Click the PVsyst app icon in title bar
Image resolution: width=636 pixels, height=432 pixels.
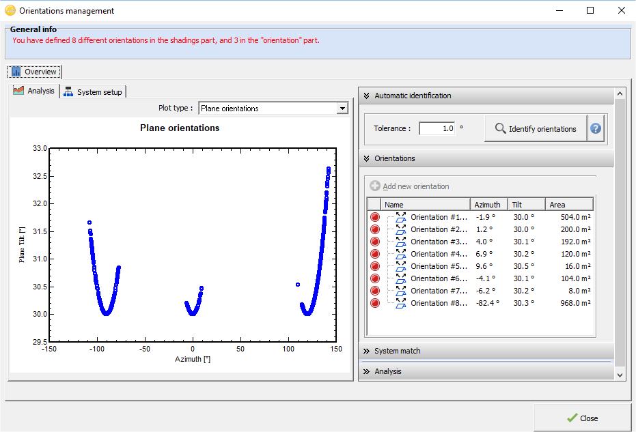10,10
